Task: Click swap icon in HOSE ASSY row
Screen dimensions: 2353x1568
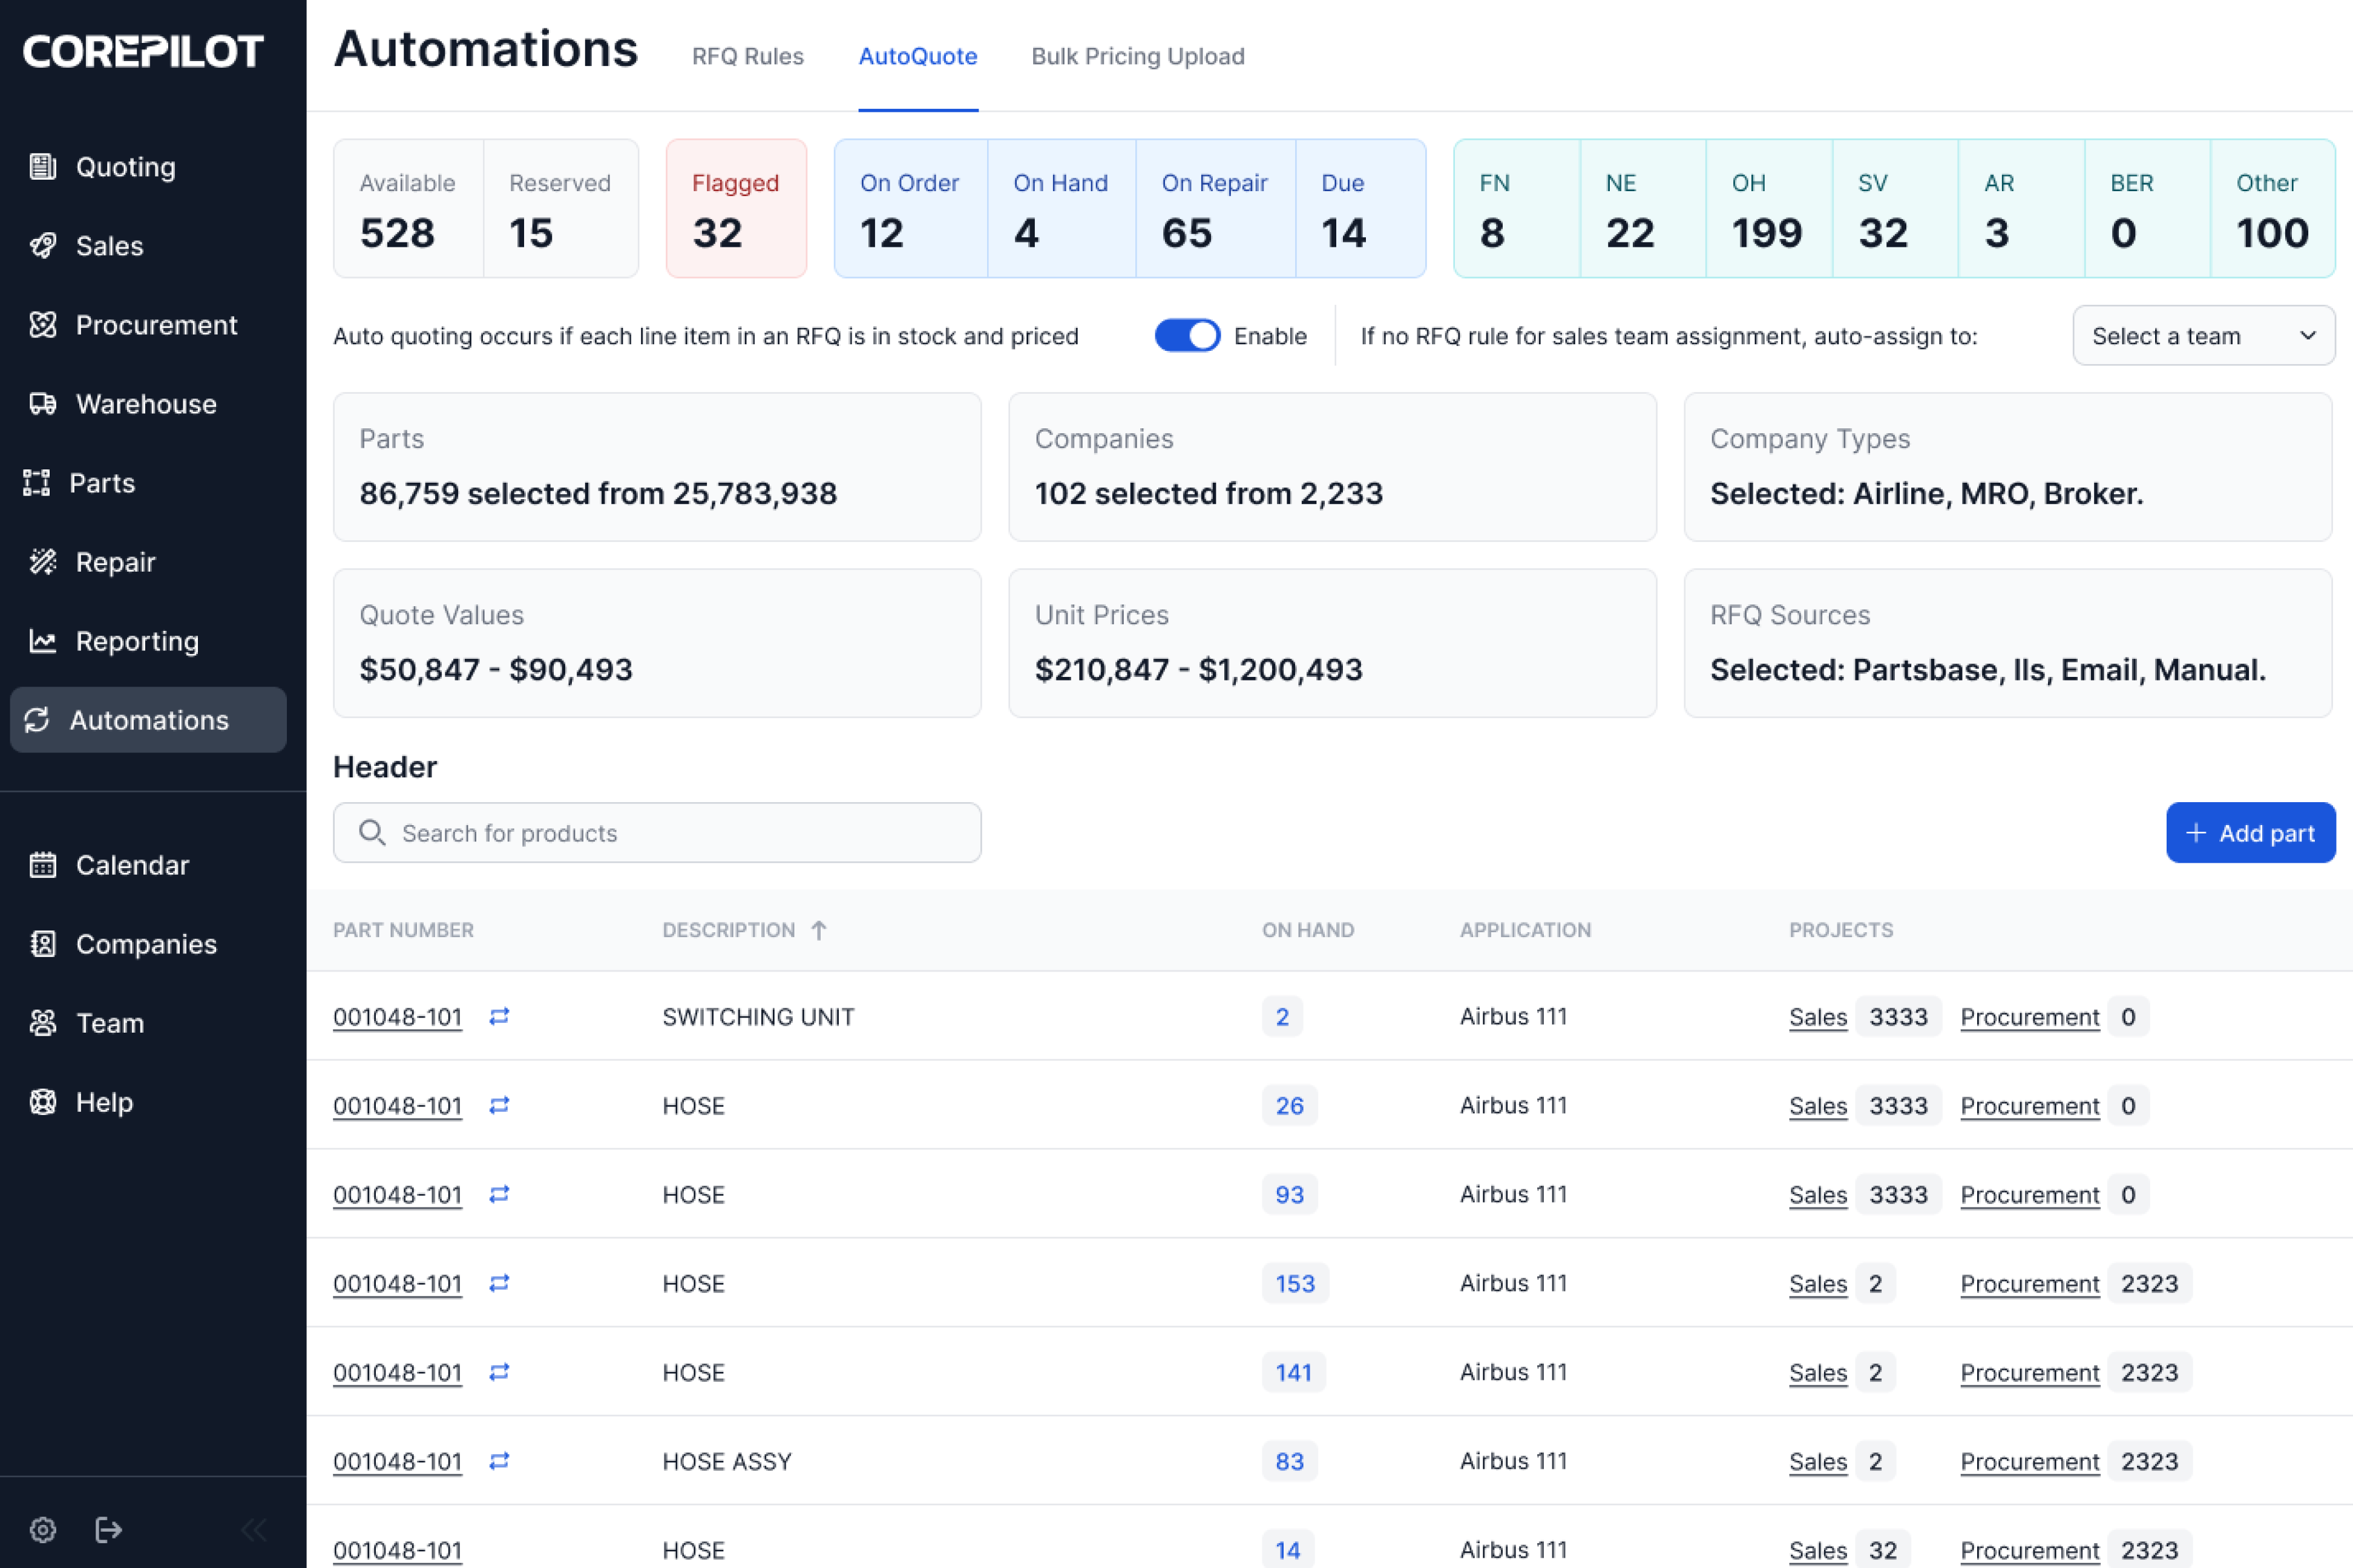Action: pyautogui.click(x=499, y=1461)
